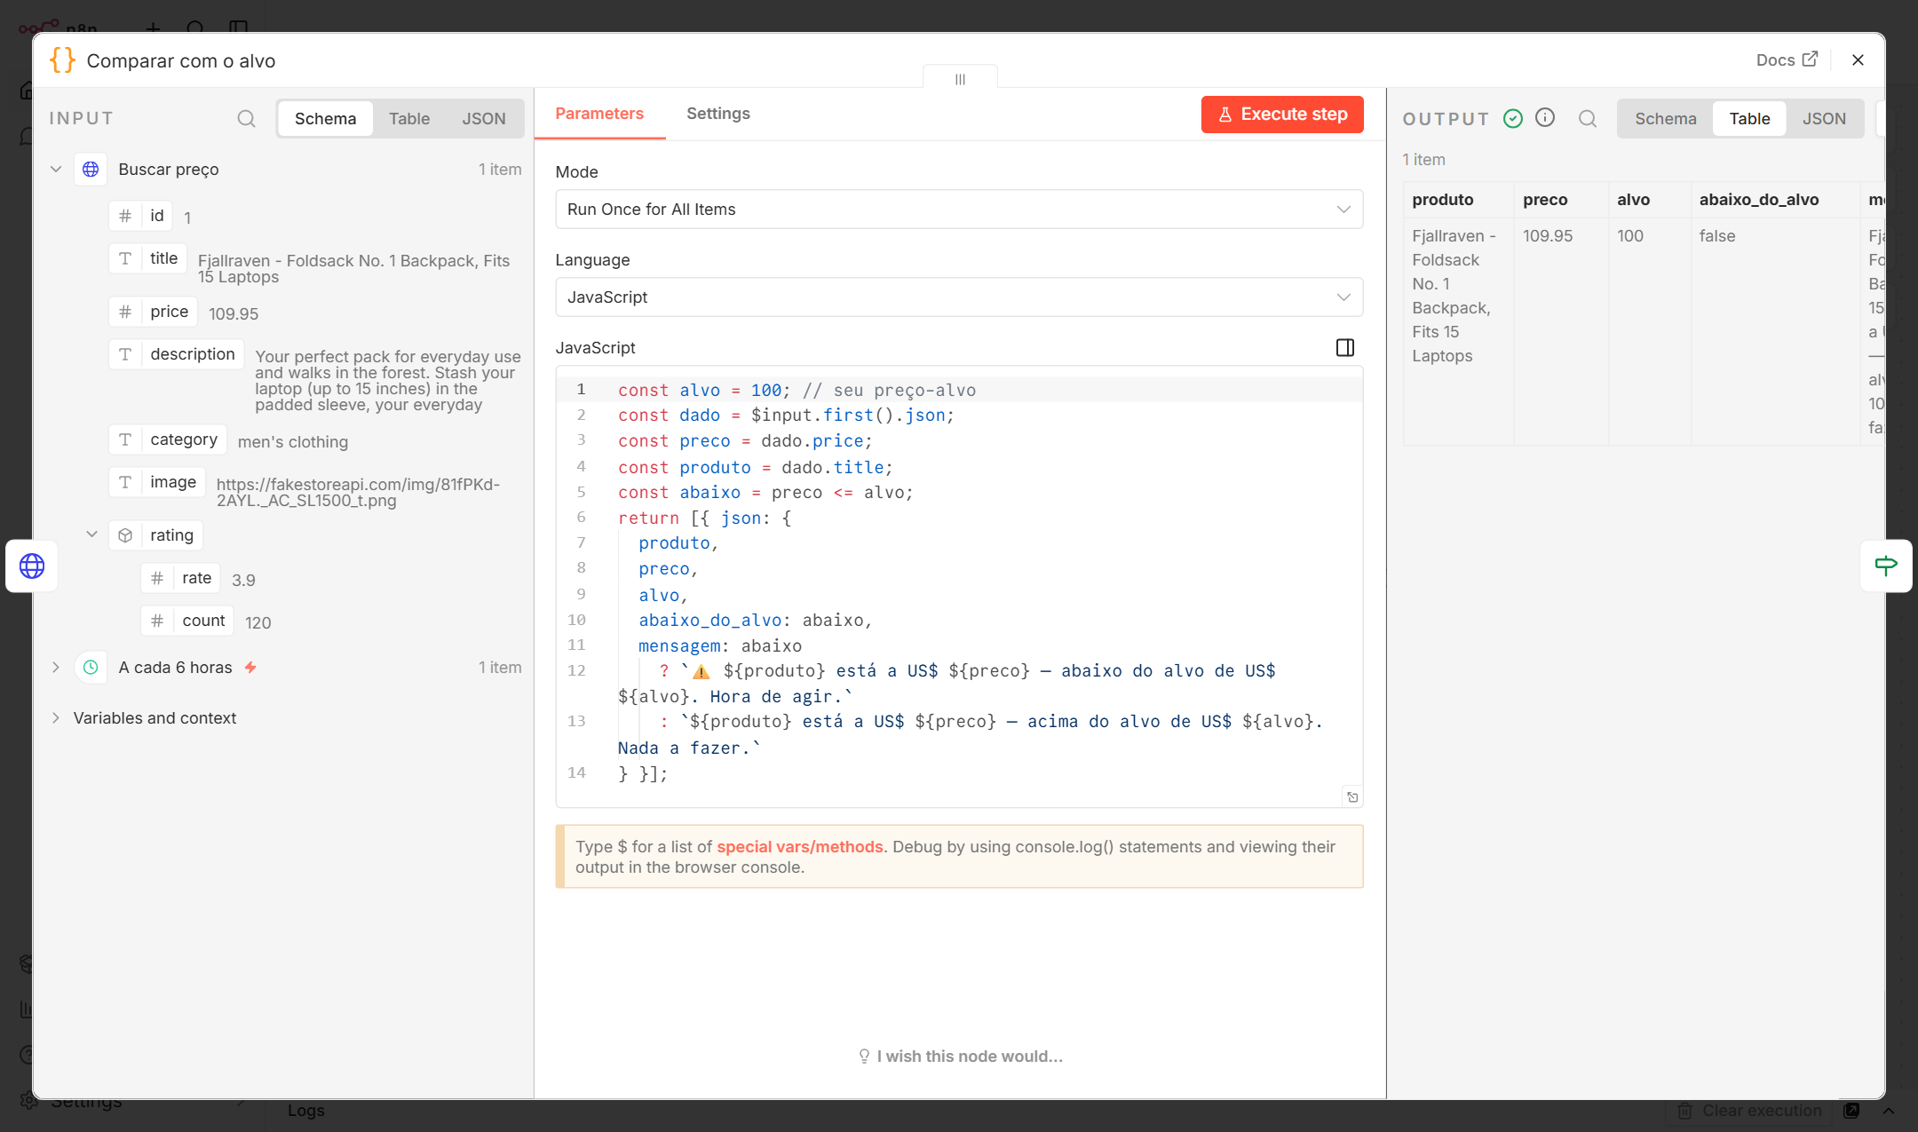Collapse the Buscar preço input node
This screenshot has height=1132, width=1918.
tap(56, 169)
